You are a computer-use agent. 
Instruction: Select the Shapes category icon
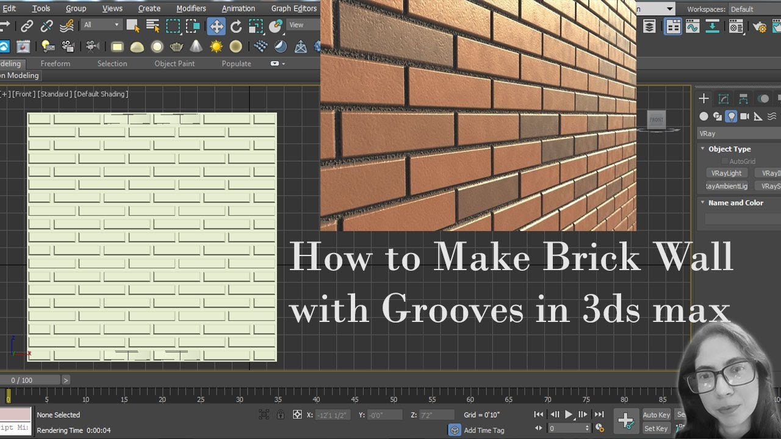(x=718, y=116)
